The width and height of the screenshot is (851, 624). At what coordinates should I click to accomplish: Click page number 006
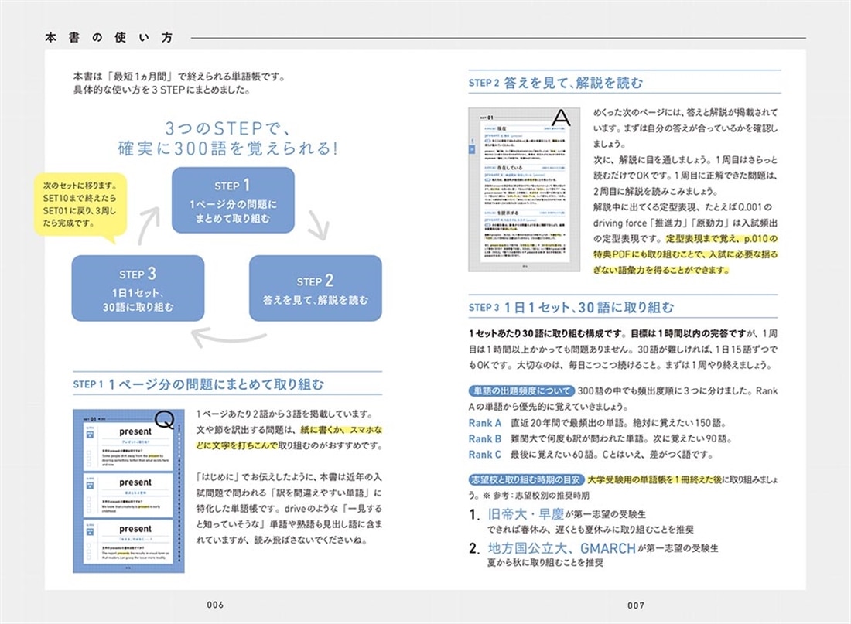click(215, 605)
